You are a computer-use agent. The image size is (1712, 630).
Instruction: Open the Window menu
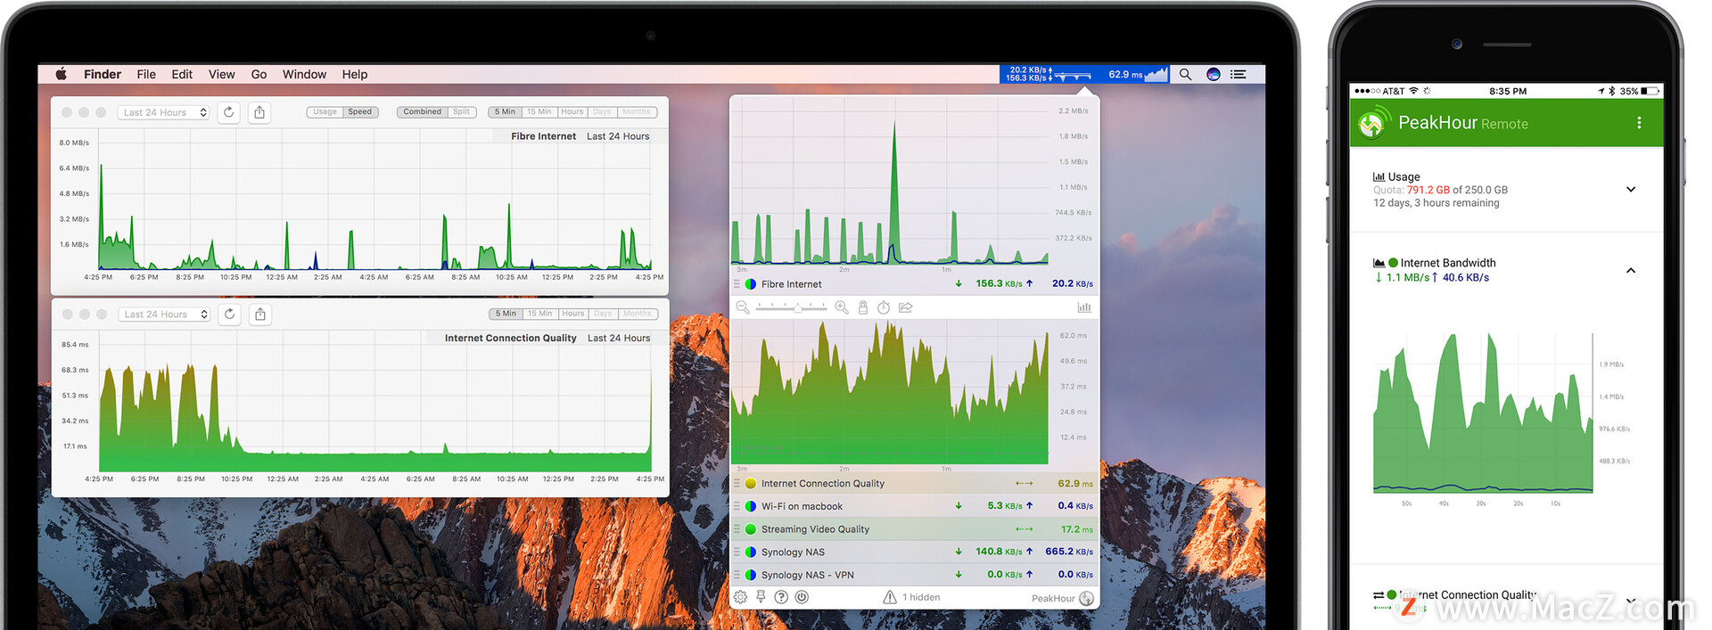point(304,74)
